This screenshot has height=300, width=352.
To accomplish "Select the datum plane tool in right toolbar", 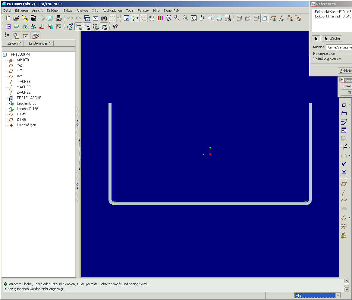I will pyautogui.click(x=344, y=184).
